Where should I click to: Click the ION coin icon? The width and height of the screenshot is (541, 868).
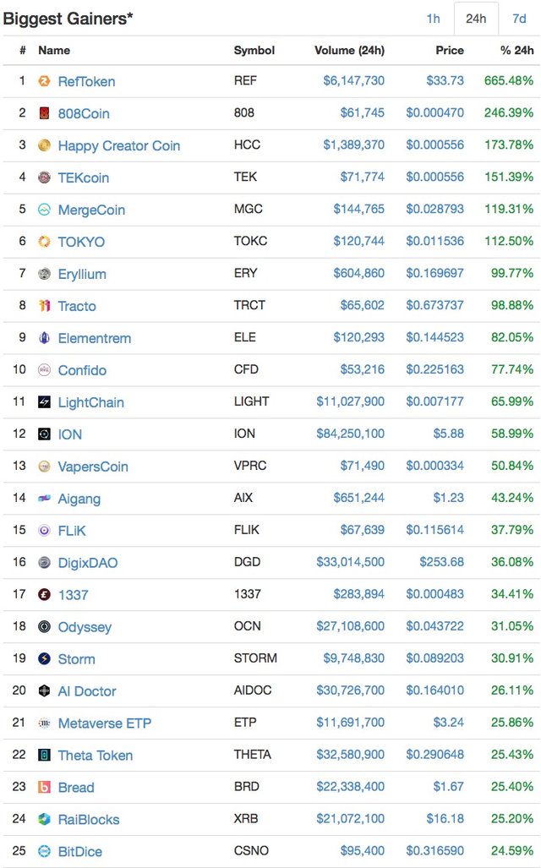pyautogui.click(x=45, y=434)
